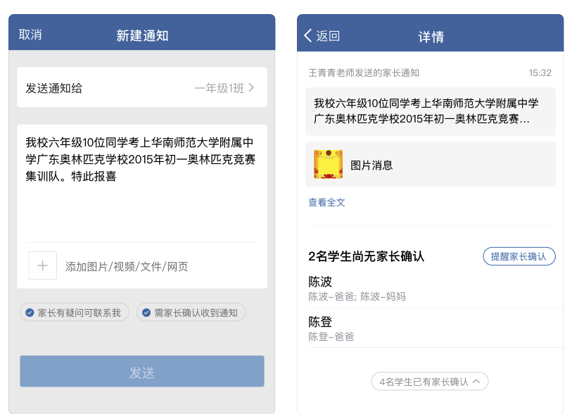Select student 陈波 row
The image size is (584, 414).
coord(436,288)
